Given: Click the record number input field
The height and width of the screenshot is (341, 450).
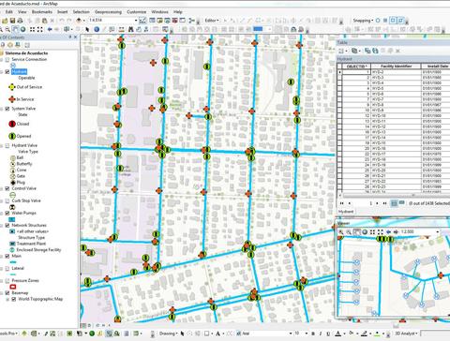Looking at the screenshot, I should (363, 203).
